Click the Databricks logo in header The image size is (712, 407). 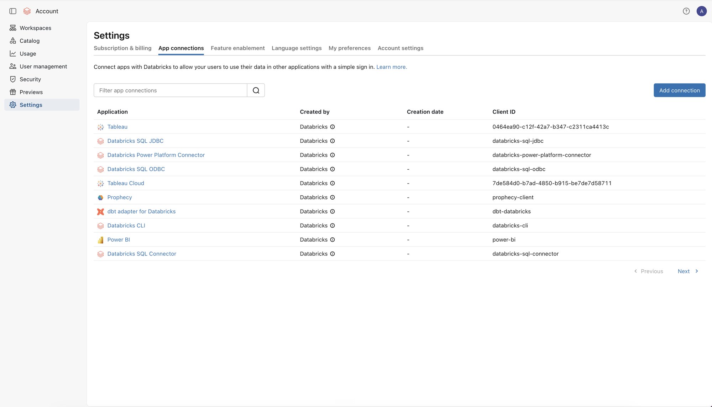point(27,11)
